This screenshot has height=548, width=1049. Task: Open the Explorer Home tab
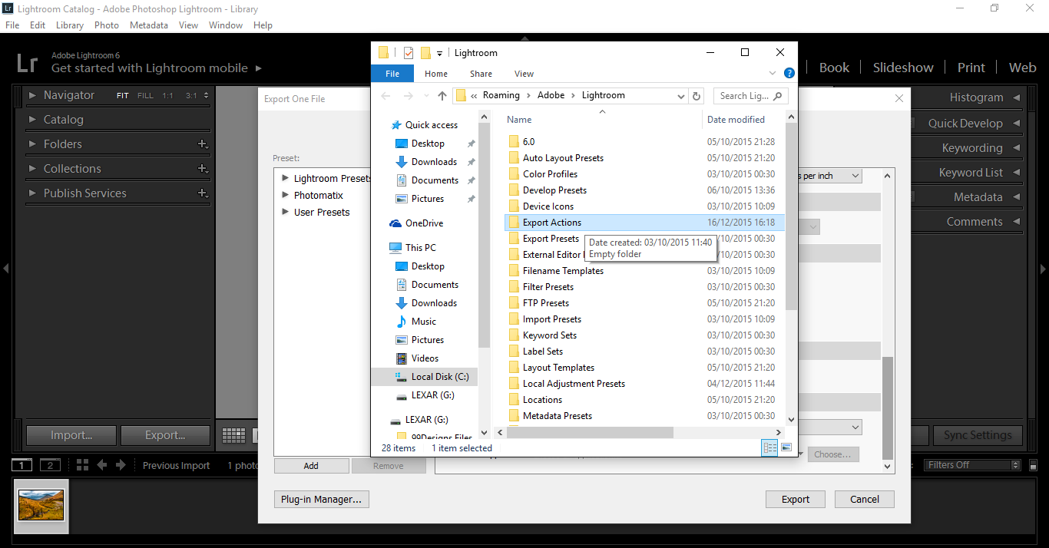(x=436, y=74)
